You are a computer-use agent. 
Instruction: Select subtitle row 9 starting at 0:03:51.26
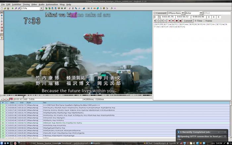(x=115, y=125)
